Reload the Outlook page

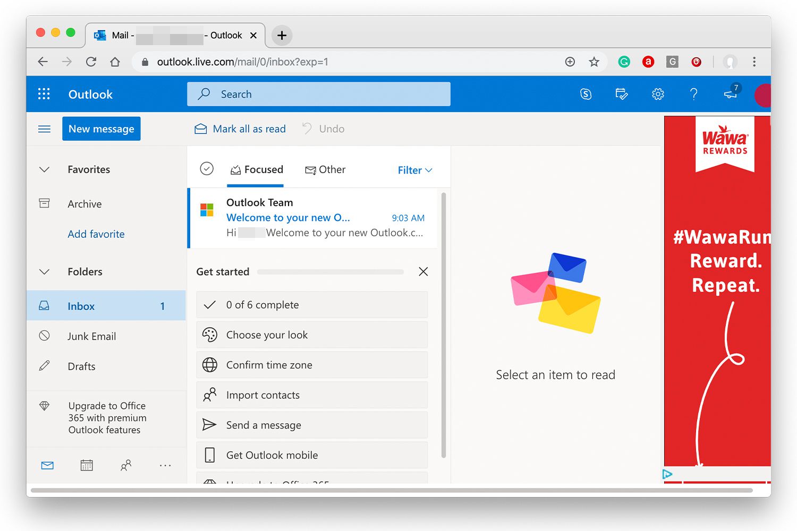(x=91, y=62)
